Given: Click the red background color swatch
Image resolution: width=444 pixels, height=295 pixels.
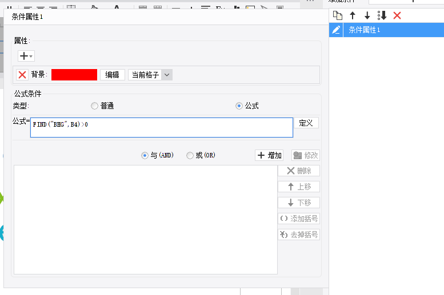Looking at the screenshot, I should pyautogui.click(x=74, y=75).
